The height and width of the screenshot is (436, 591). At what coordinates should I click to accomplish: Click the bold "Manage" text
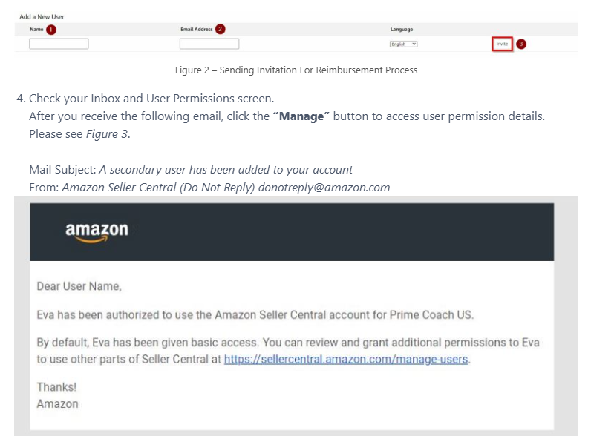tap(301, 116)
